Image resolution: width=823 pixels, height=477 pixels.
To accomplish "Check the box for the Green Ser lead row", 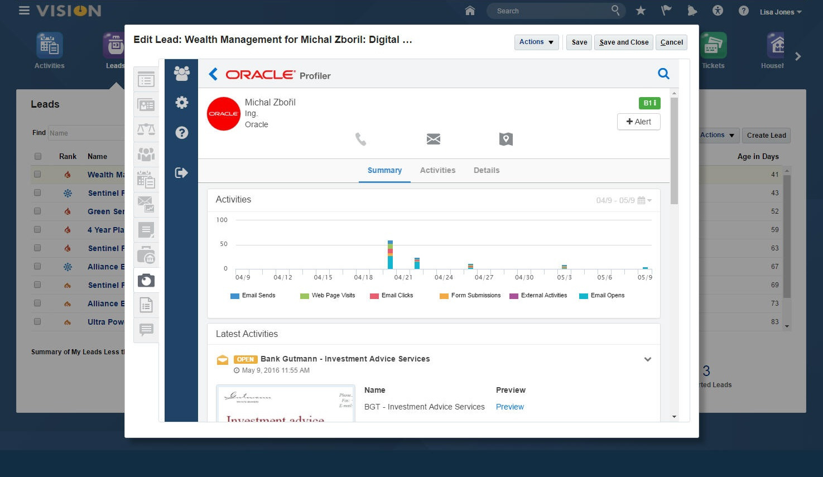I will pos(37,211).
